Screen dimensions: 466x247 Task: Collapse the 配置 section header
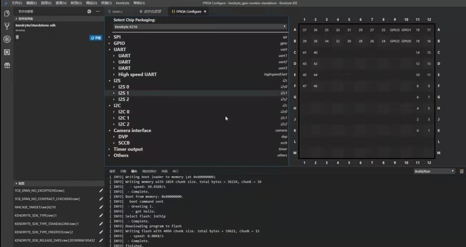tap(59, 183)
